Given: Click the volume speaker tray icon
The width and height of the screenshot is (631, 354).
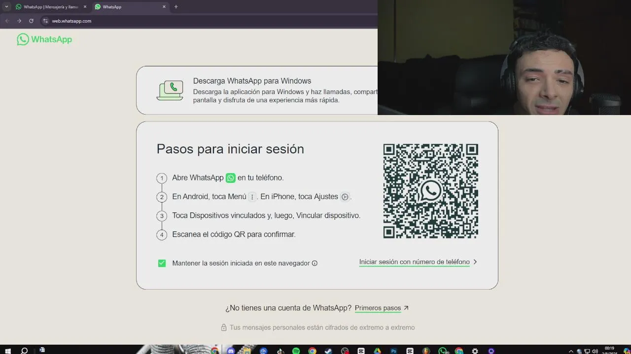Looking at the screenshot, I should pyautogui.click(x=595, y=351).
